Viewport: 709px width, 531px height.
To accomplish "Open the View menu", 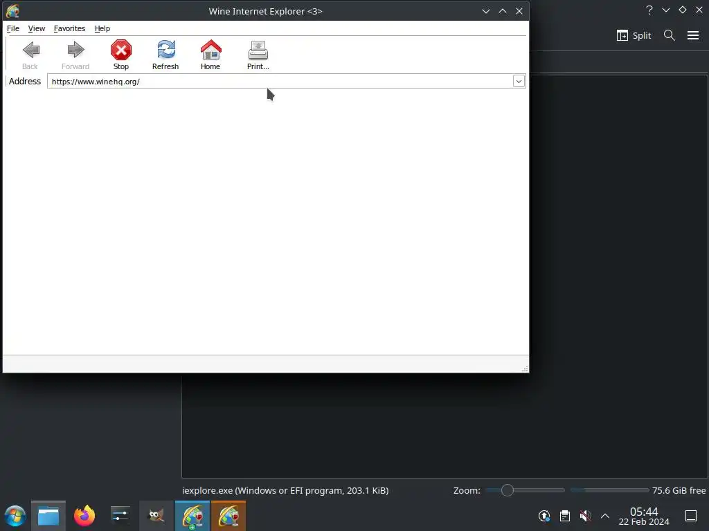I will pyautogui.click(x=37, y=28).
